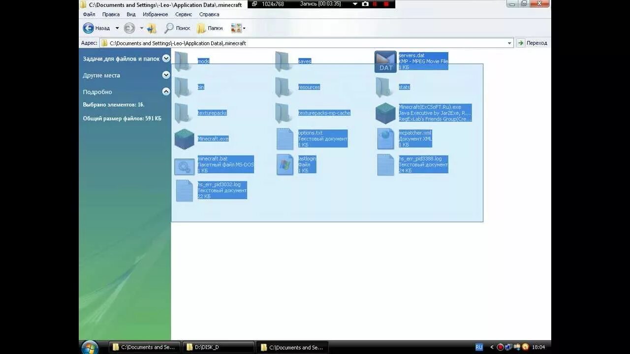
Task: Select the stats folder icon
Action: [385, 87]
